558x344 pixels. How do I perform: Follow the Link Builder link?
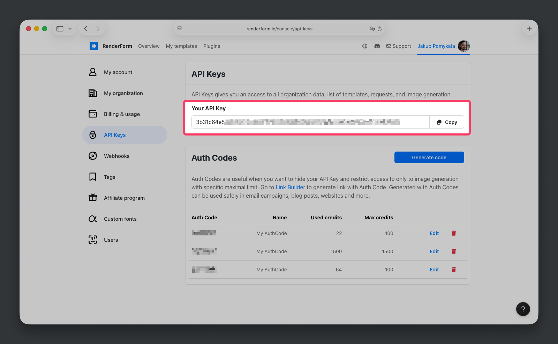(290, 187)
